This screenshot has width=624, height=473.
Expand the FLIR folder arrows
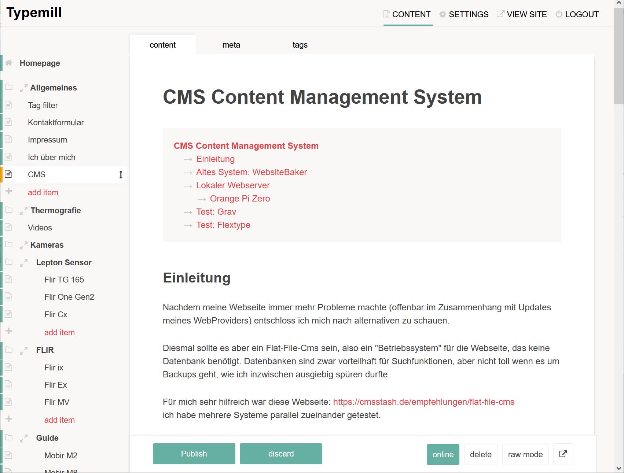(x=23, y=351)
